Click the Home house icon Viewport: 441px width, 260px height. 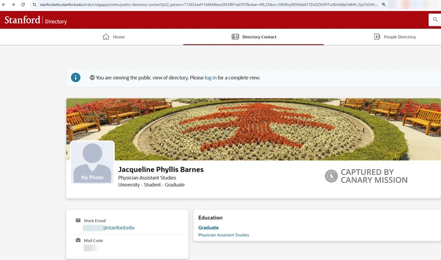(106, 37)
